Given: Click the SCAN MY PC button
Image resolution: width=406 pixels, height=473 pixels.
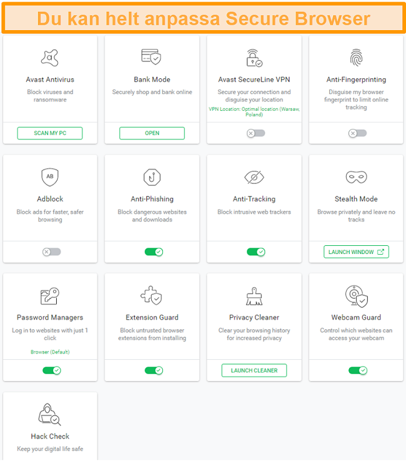Looking at the screenshot, I should click(x=50, y=133).
